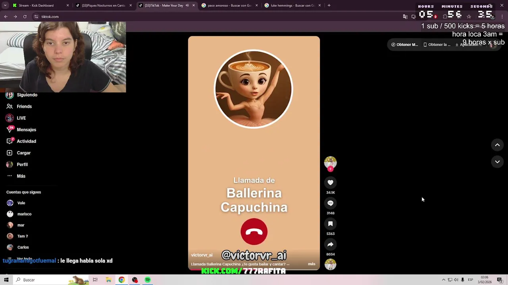Open File Explorer from the taskbar

pos(108,280)
